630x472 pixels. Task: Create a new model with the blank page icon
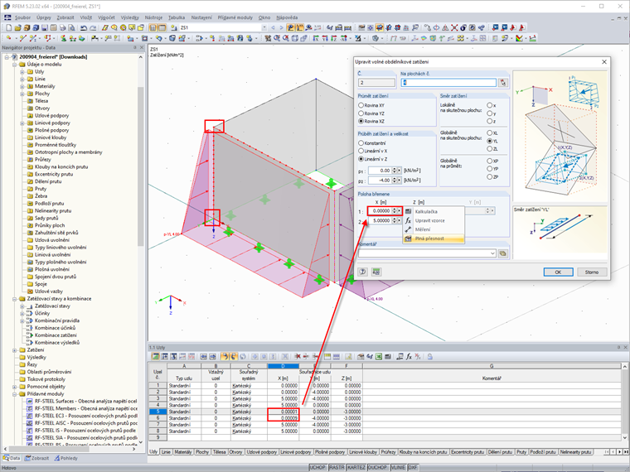(8, 27)
